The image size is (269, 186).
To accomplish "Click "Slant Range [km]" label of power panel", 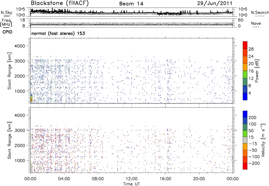I will click(x=9, y=71).
